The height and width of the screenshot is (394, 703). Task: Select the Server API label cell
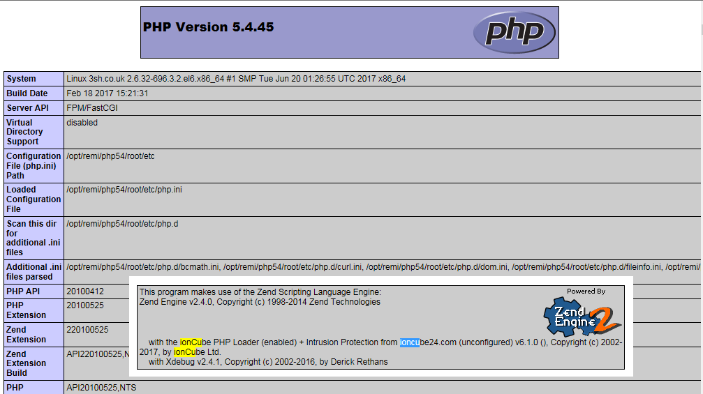tap(34, 108)
